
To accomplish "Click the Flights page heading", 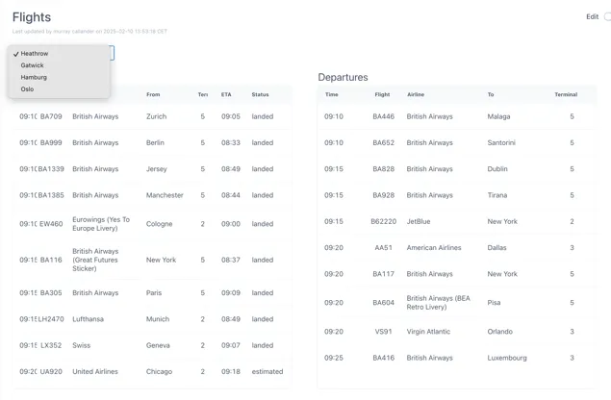I will pyautogui.click(x=32, y=17).
